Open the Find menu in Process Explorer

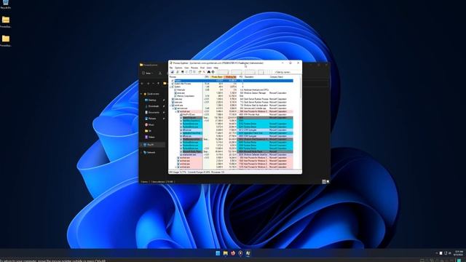point(202,68)
